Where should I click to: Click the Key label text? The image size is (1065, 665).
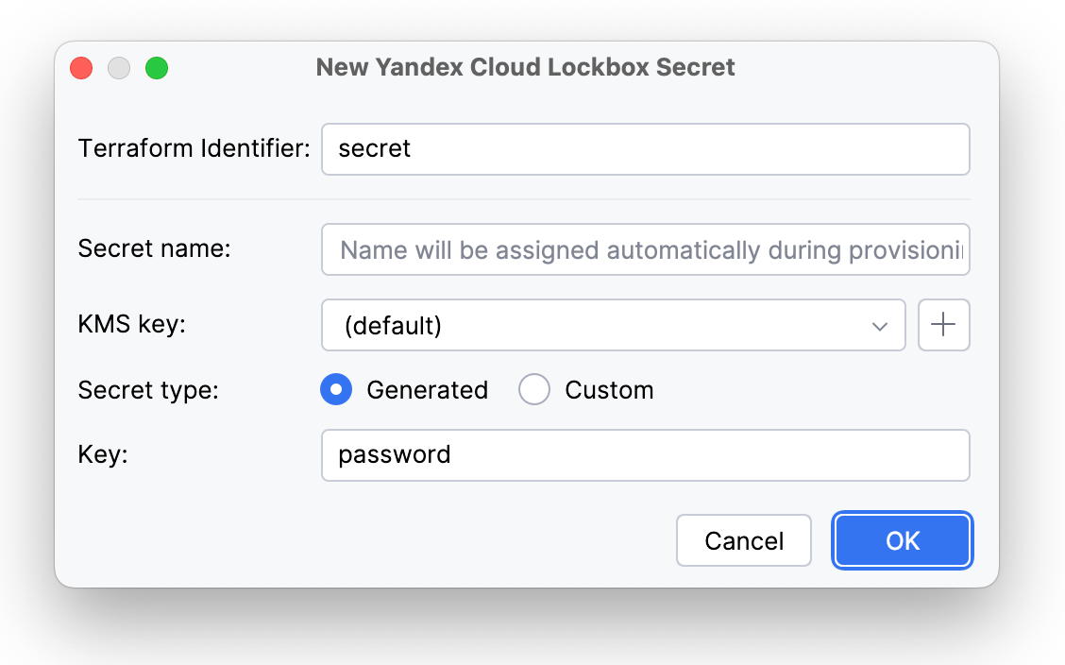[103, 455]
